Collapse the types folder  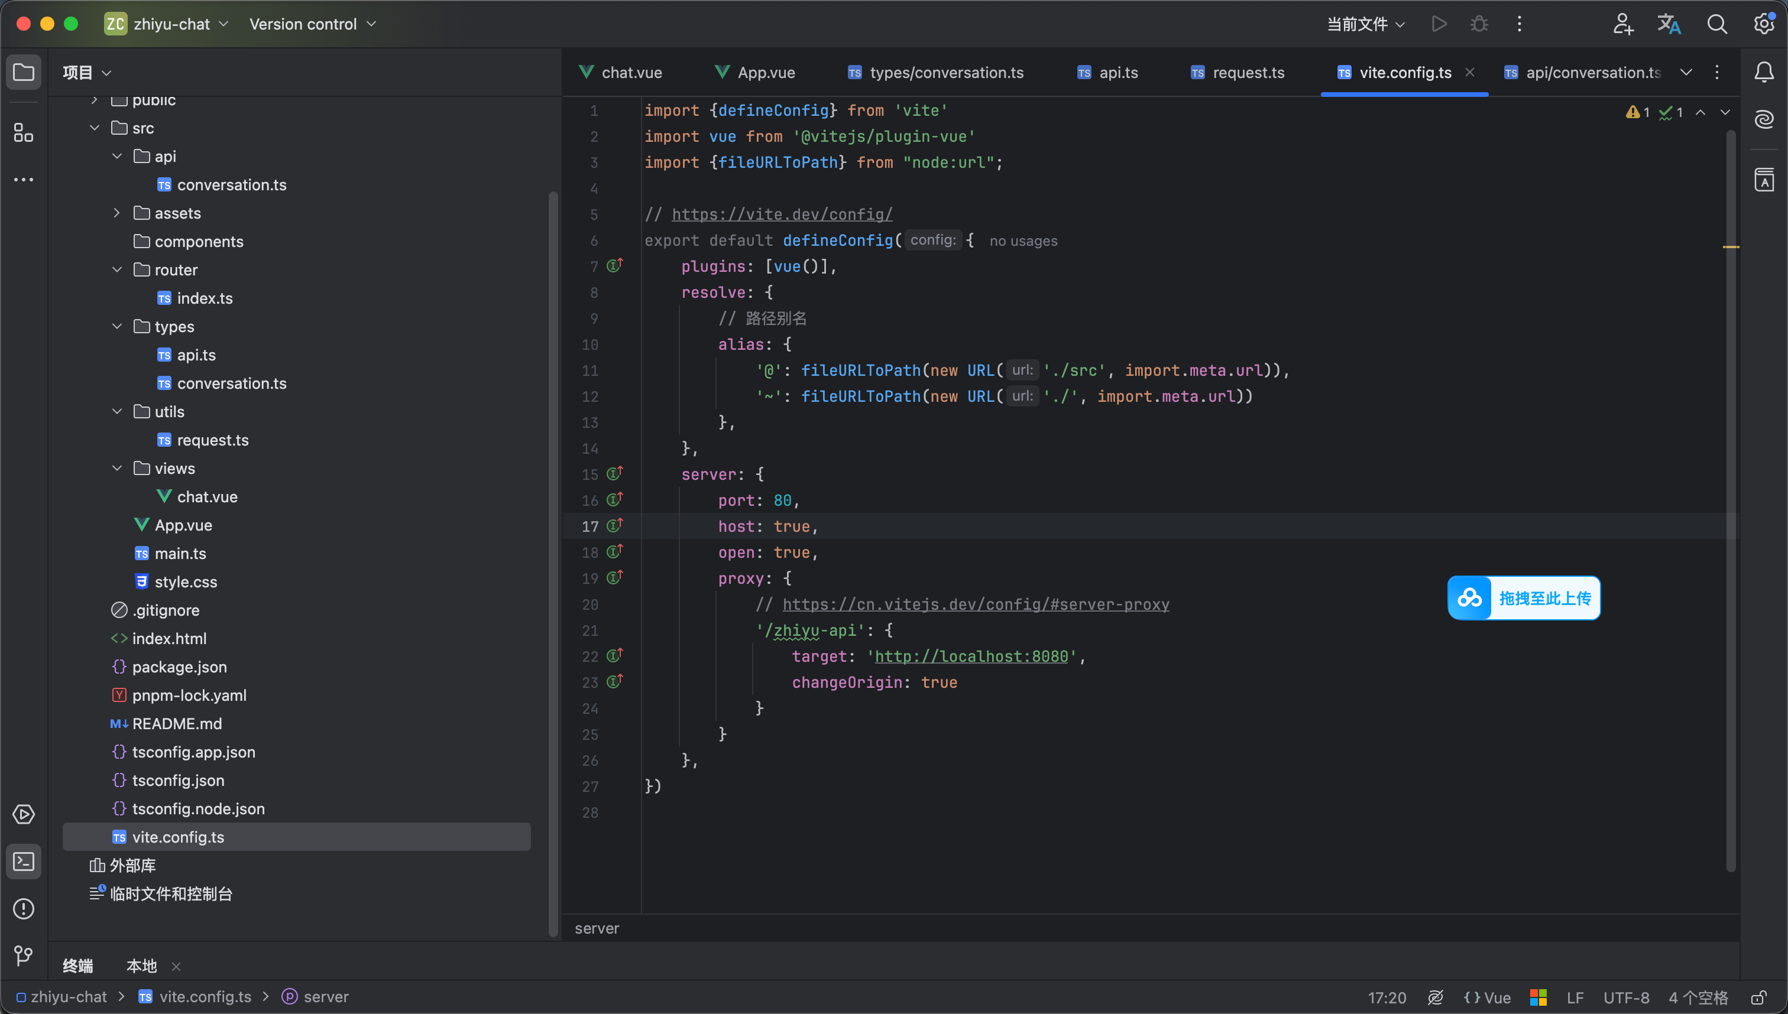(x=117, y=327)
